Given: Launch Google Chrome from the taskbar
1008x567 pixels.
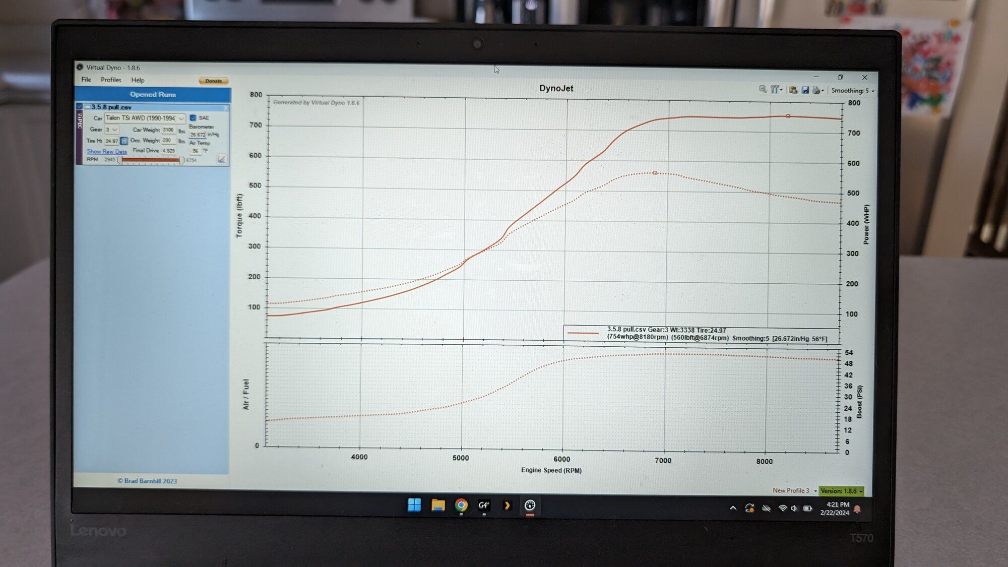Looking at the screenshot, I should coord(461,505).
